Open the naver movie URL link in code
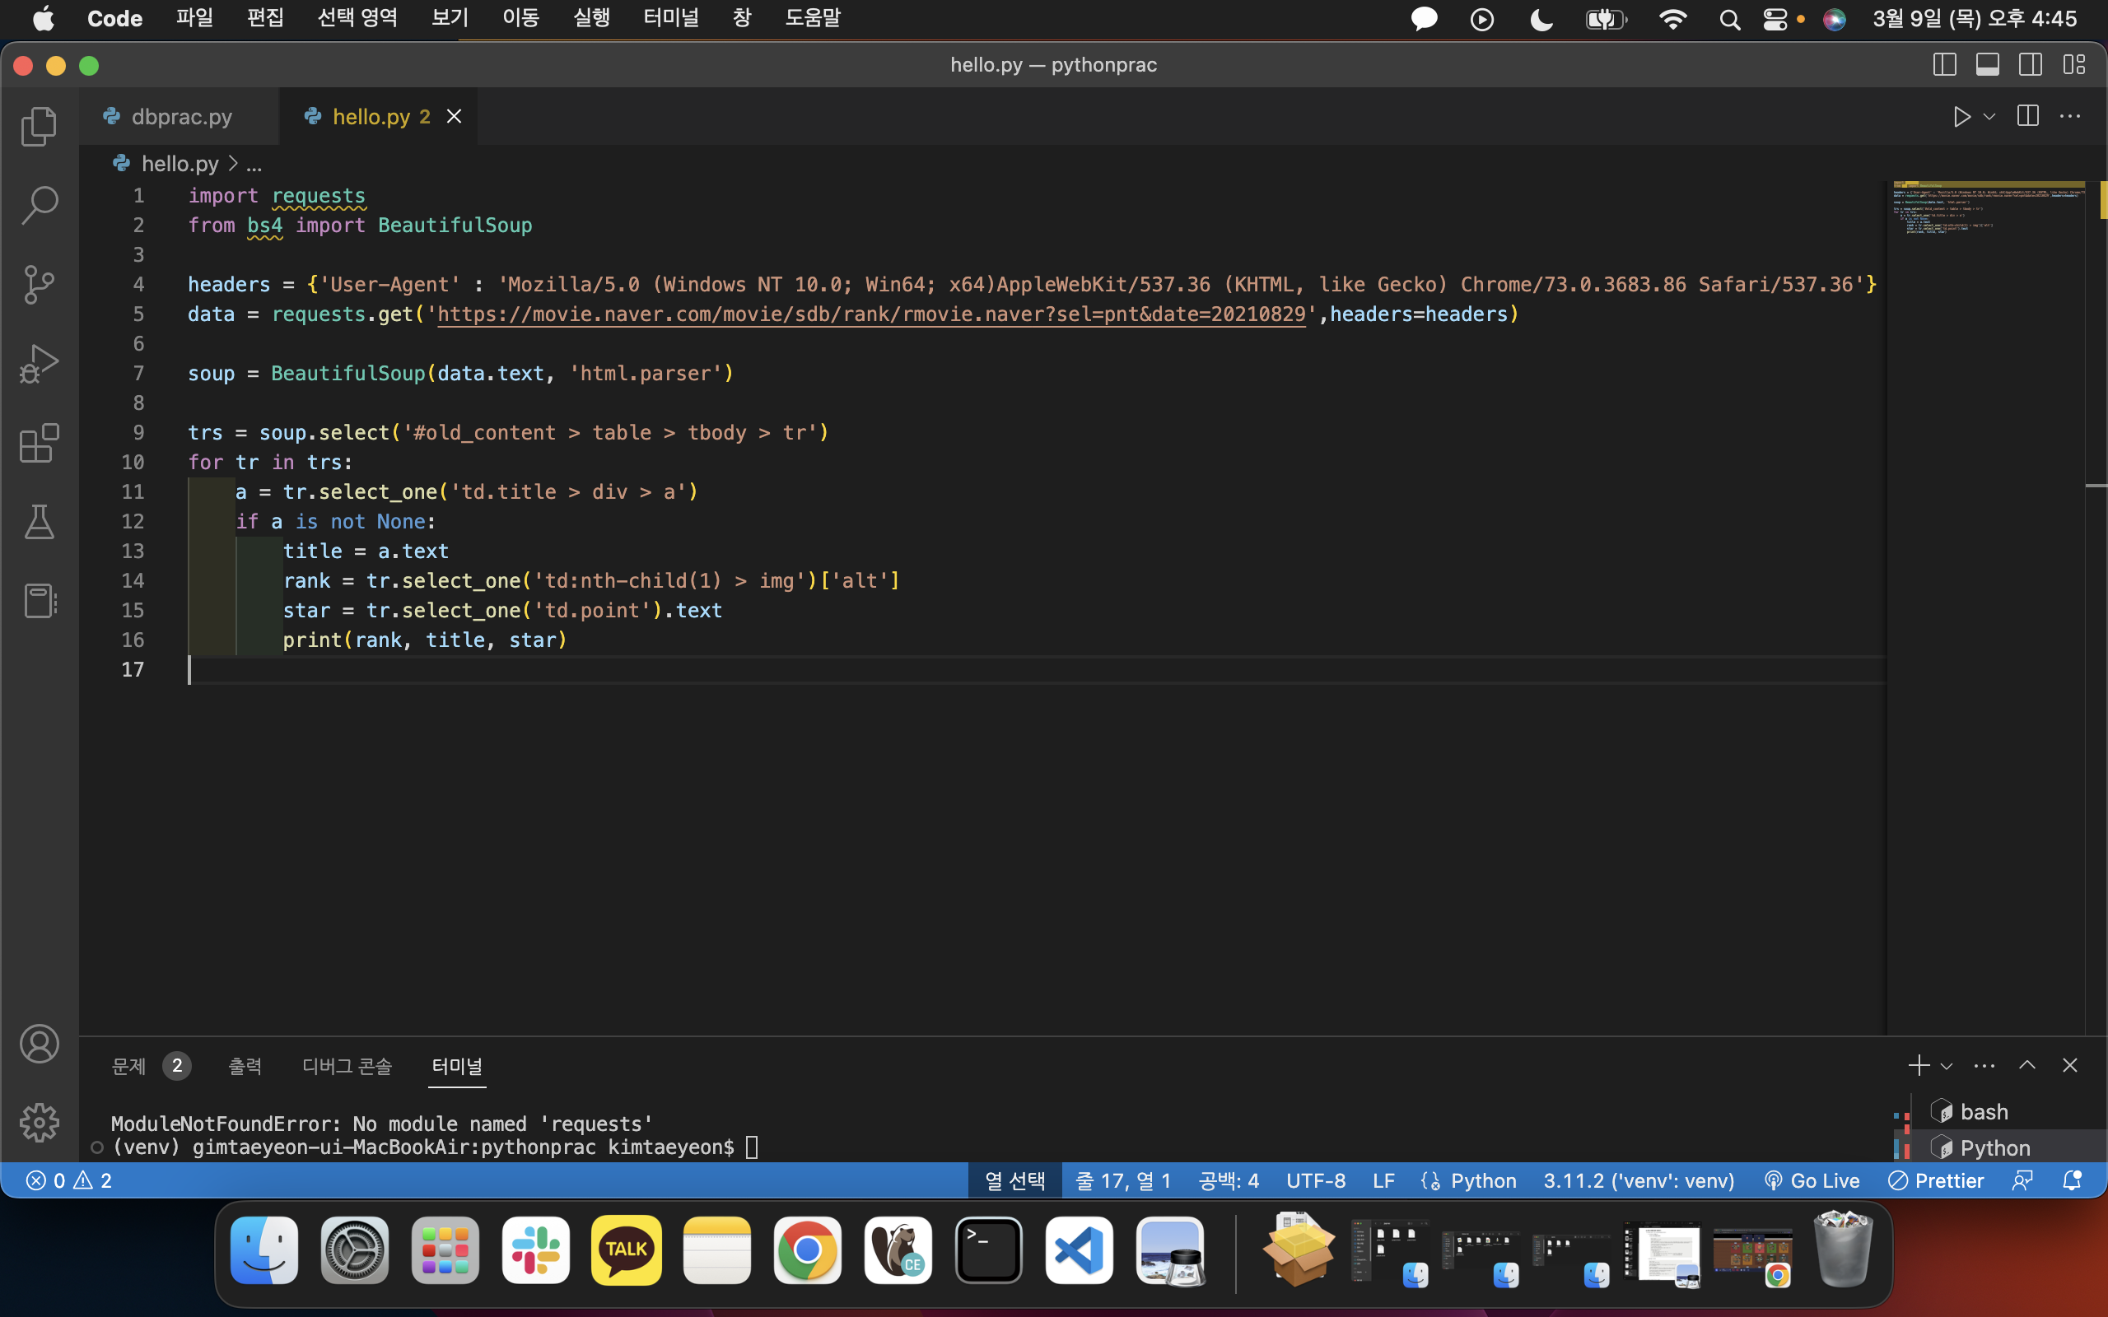Screen dimensions: 2108x1317 (871, 314)
